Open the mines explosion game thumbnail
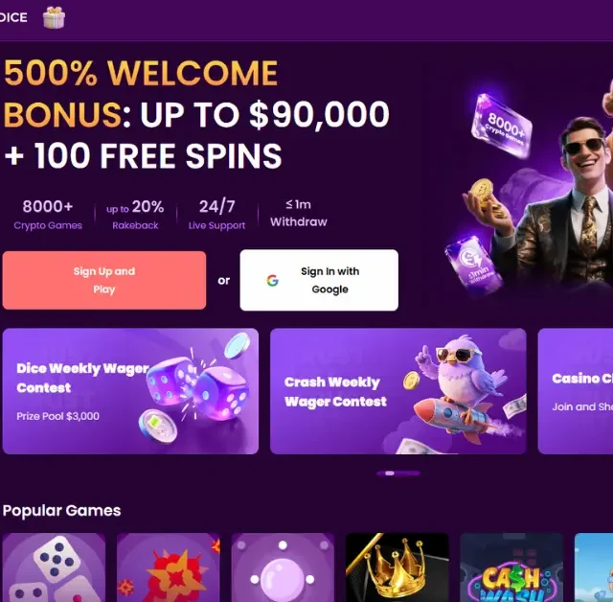This screenshot has height=602, width=613. [x=169, y=567]
